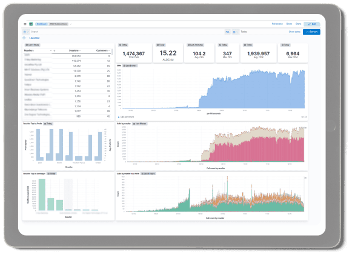Toggle legend on Calls by reseller chart
This screenshot has height=257, width=352.
pyautogui.click(x=305, y=128)
